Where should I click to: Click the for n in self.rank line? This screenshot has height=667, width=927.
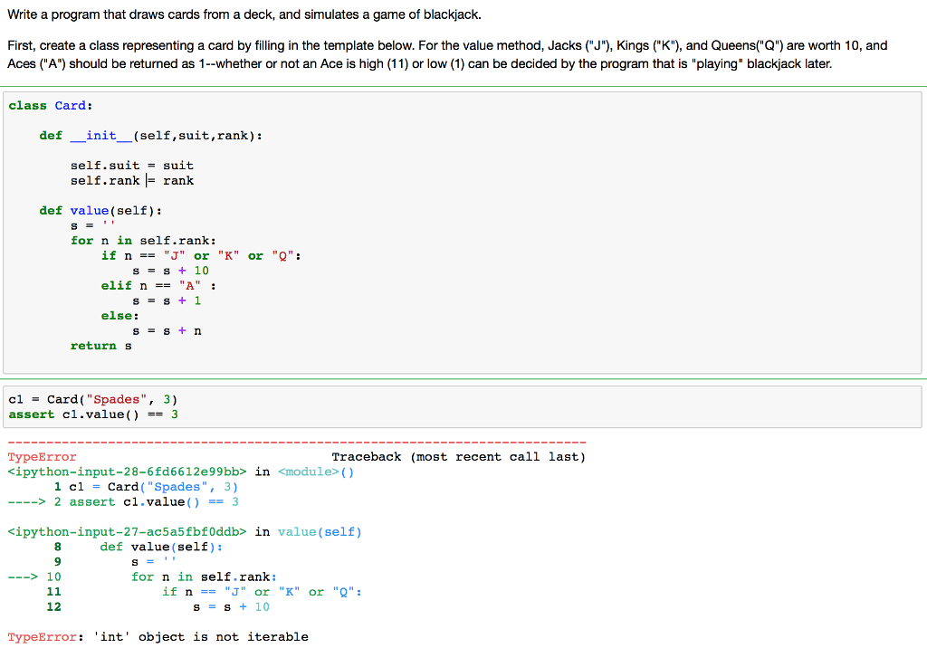click(x=134, y=240)
